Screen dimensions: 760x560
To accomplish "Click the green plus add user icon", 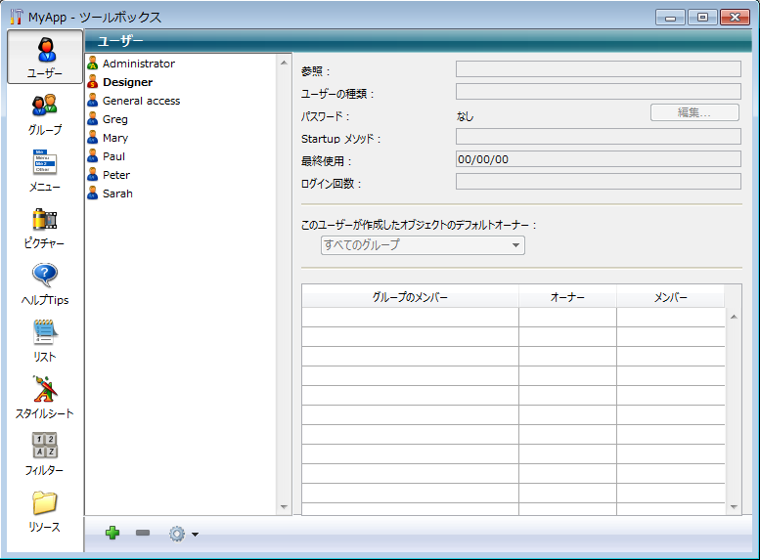I will coord(112,534).
